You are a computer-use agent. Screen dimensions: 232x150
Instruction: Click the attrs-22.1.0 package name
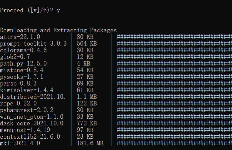click(x=20, y=37)
